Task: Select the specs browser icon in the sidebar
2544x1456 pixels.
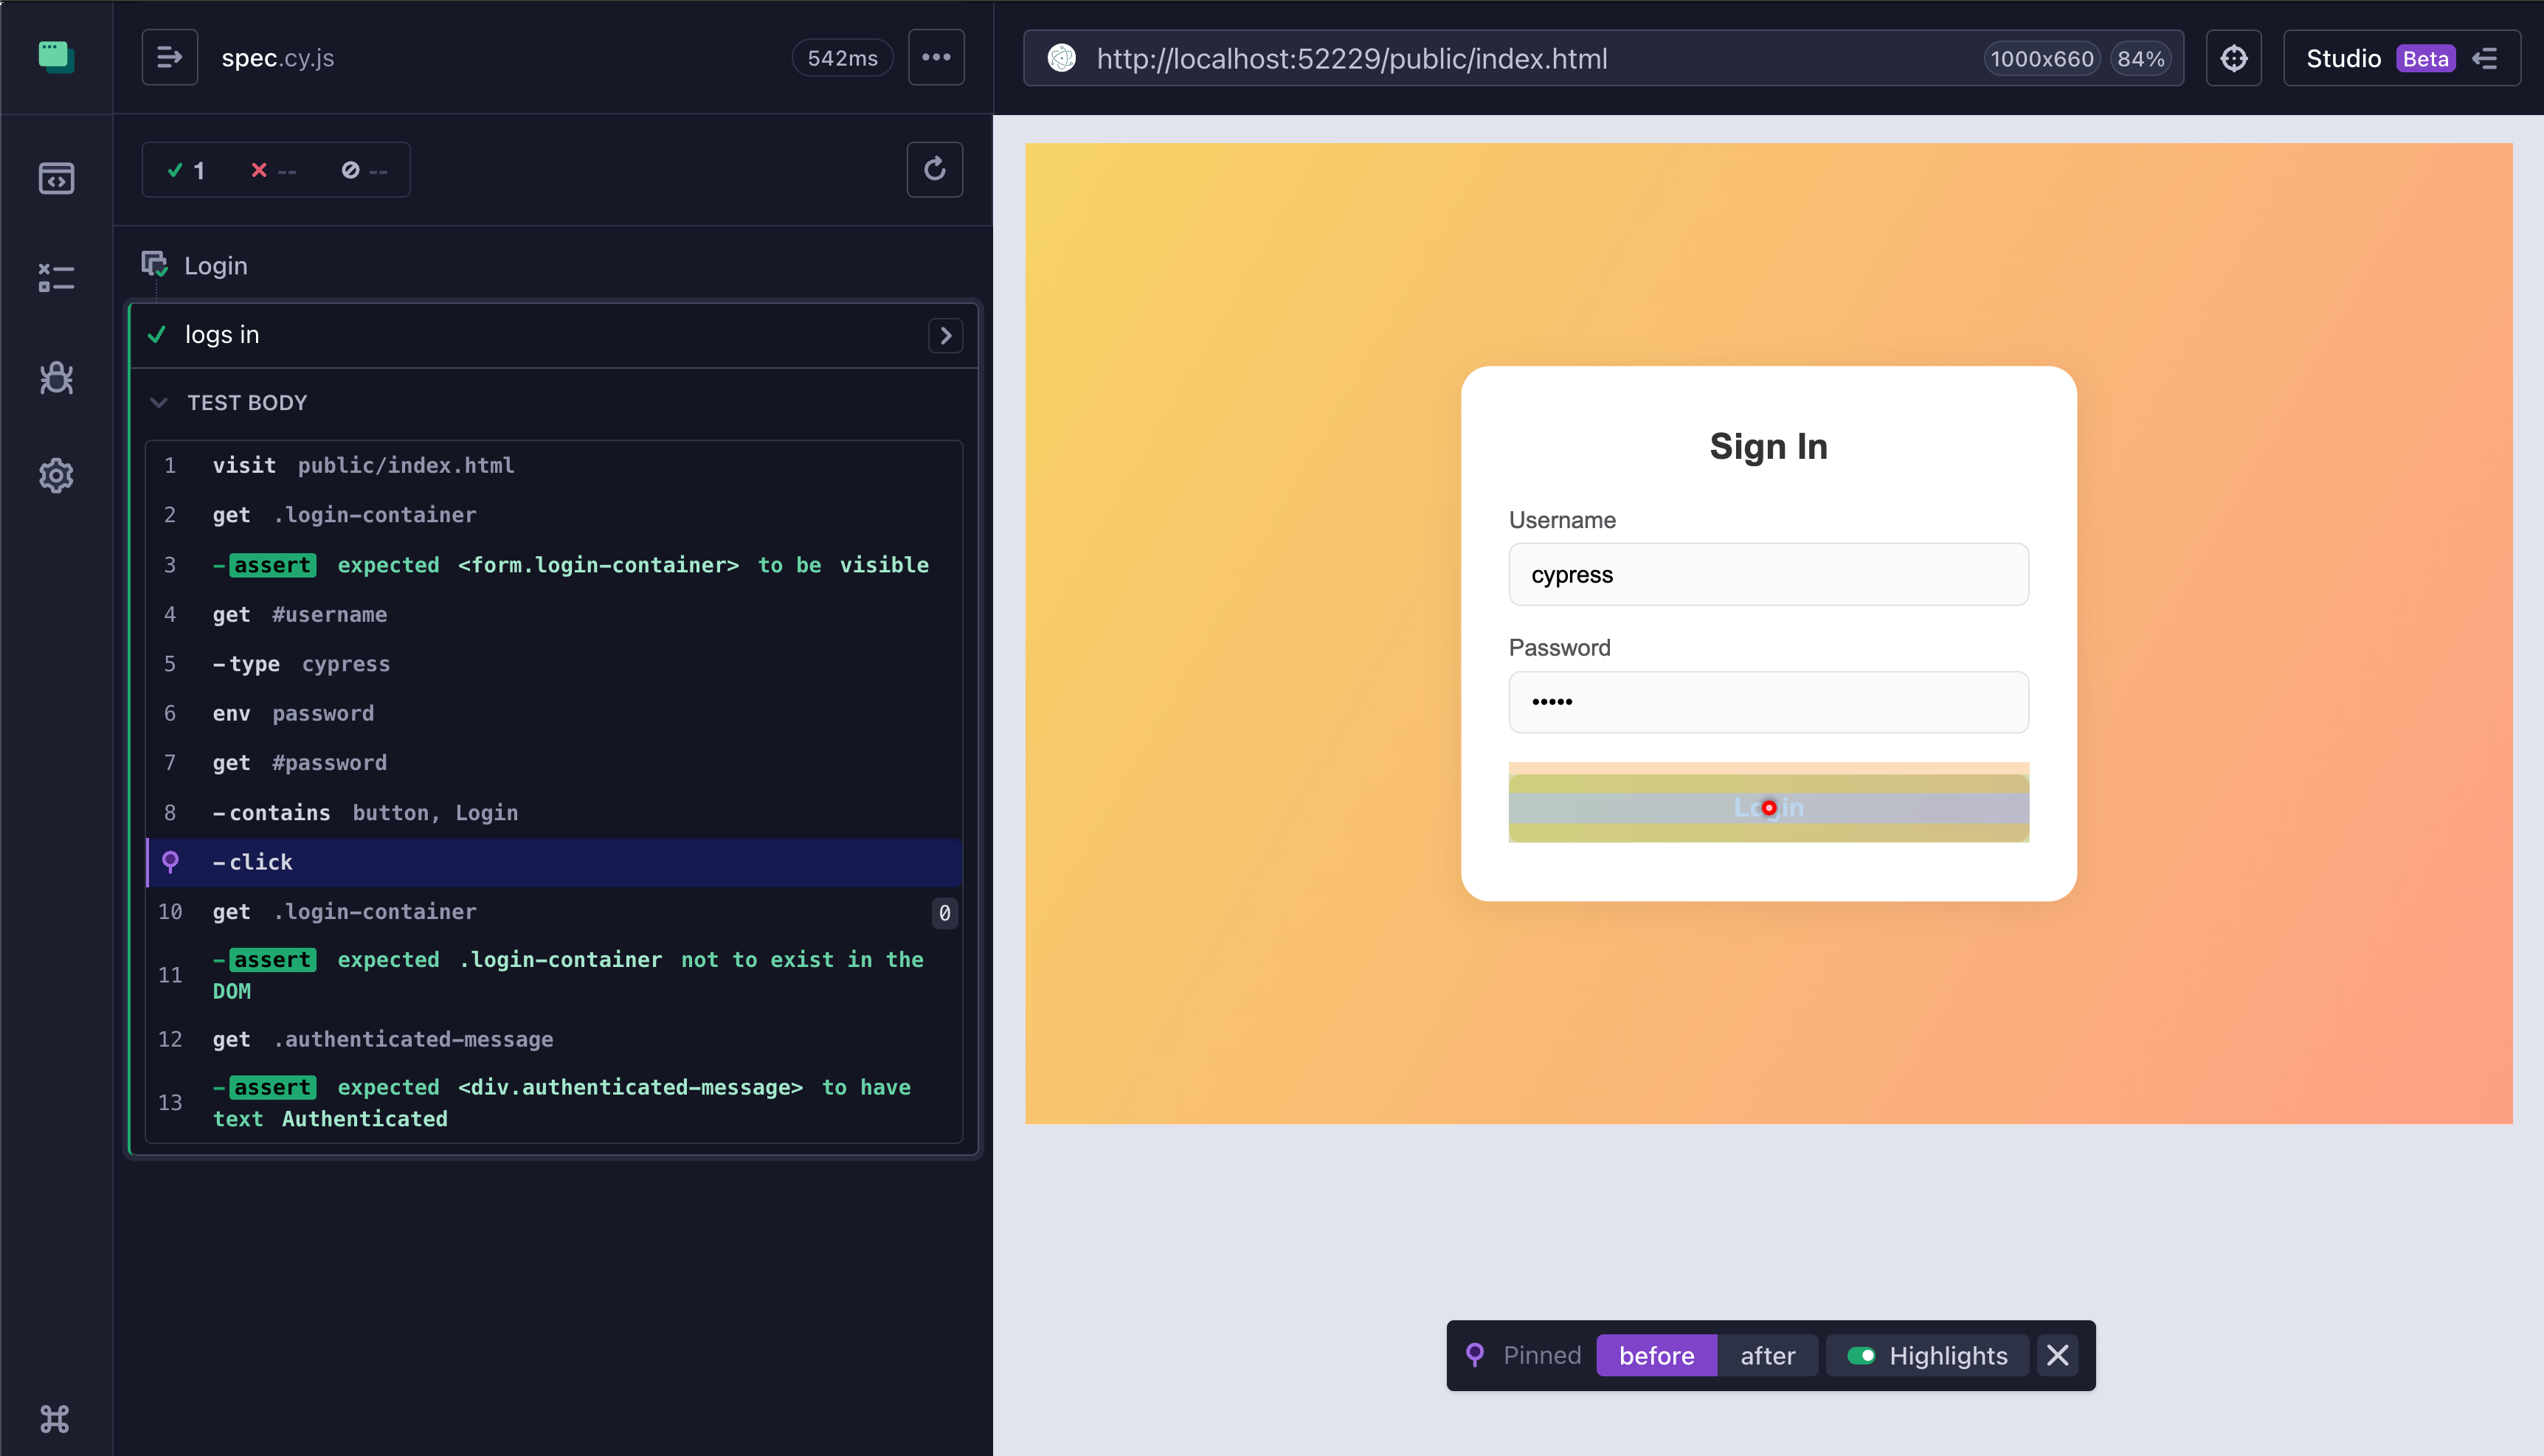Action: point(56,178)
